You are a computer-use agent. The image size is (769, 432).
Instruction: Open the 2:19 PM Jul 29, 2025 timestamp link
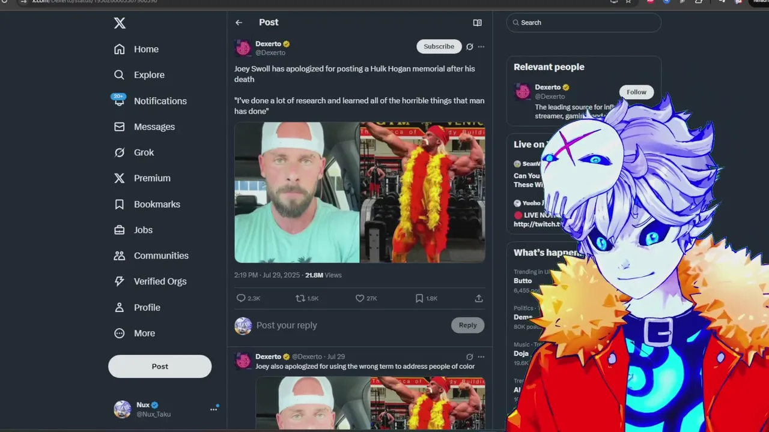click(x=267, y=275)
